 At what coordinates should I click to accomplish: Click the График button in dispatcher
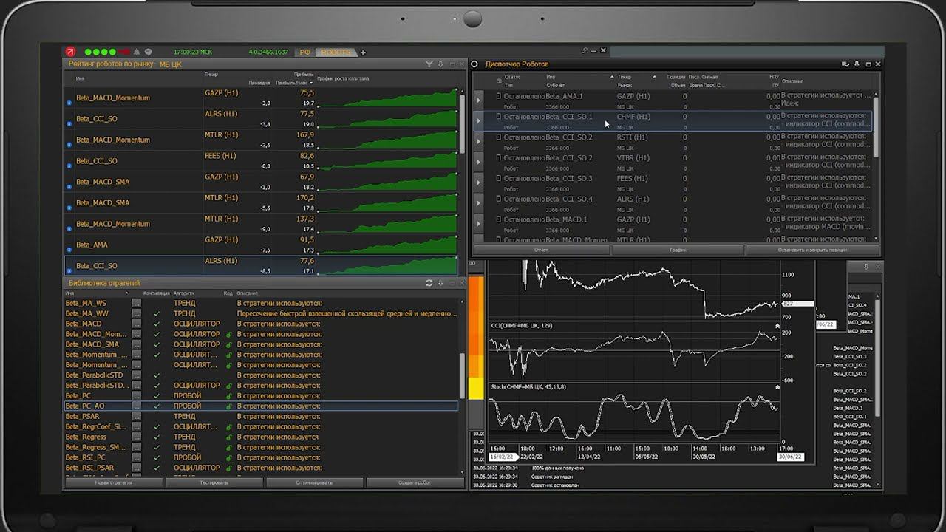[678, 250]
